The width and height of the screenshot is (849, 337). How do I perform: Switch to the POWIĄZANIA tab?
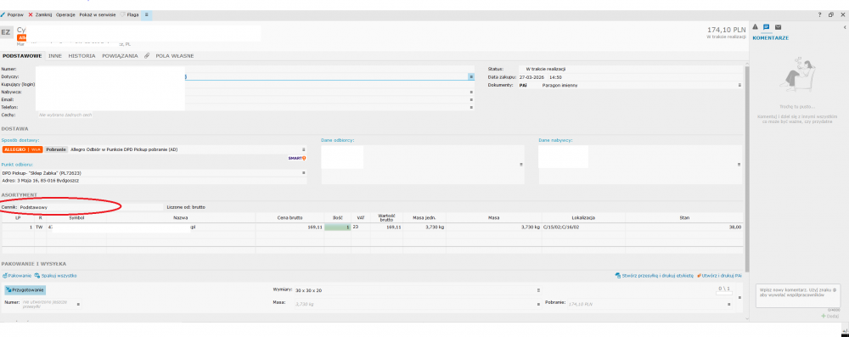[120, 56]
